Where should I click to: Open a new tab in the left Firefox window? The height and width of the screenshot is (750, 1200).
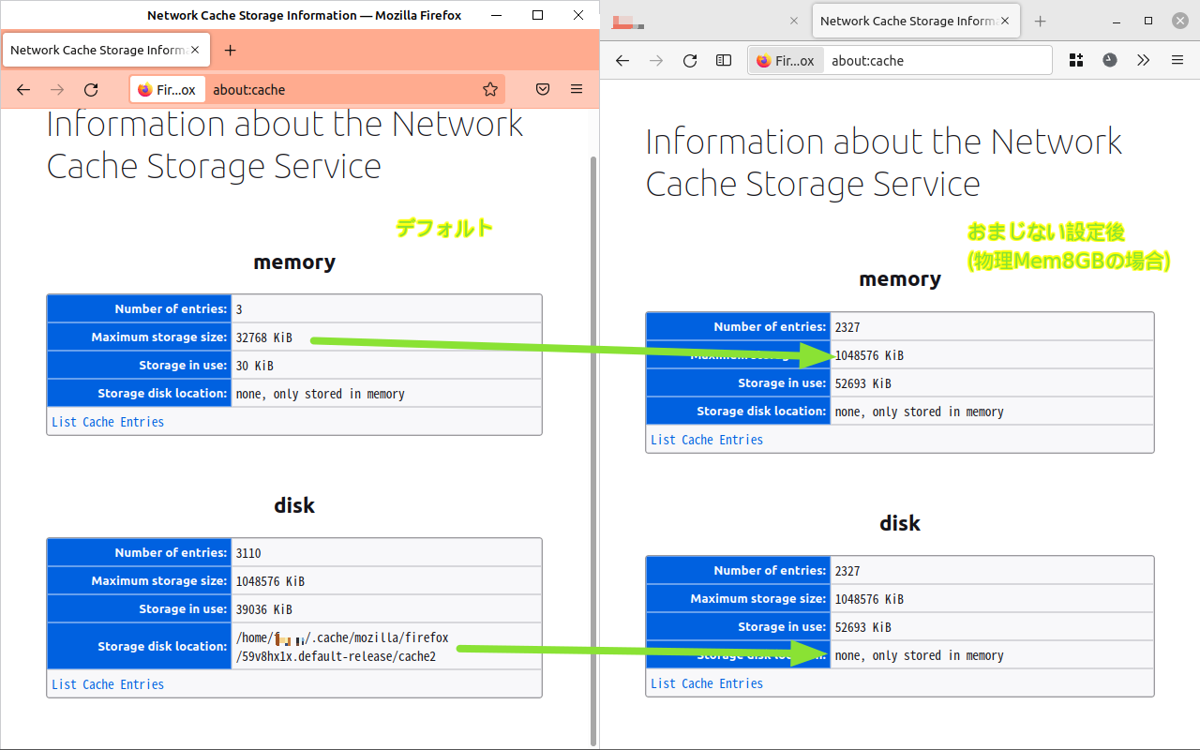(x=231, y=51)
